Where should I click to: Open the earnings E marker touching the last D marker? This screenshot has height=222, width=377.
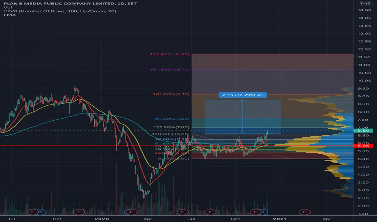[x=255, y=212]
